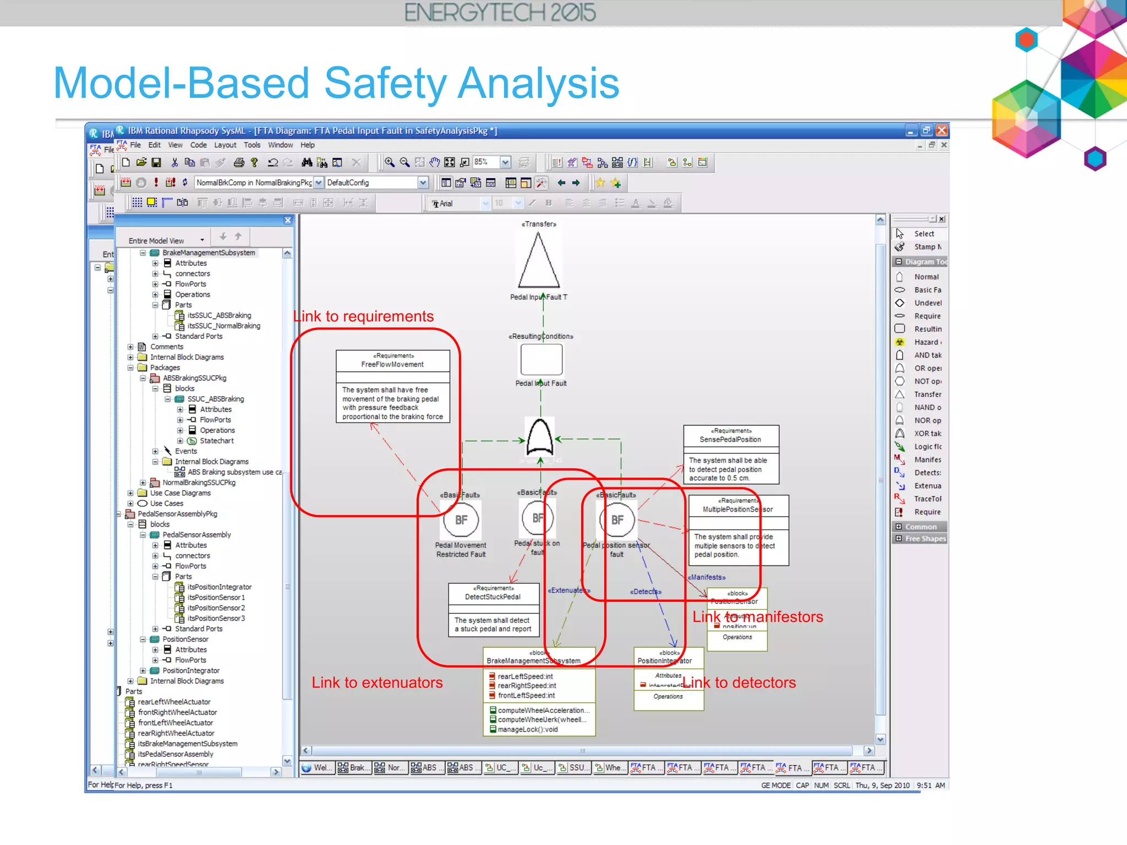1127x845 pixels.
Task: Click the diagram horizontal scrollbar
Action: tap(582, 751)
